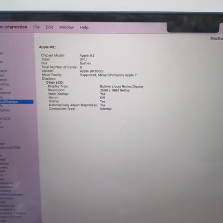
Task: Select Frameworks in the sidebar
Action: (8, 206)
